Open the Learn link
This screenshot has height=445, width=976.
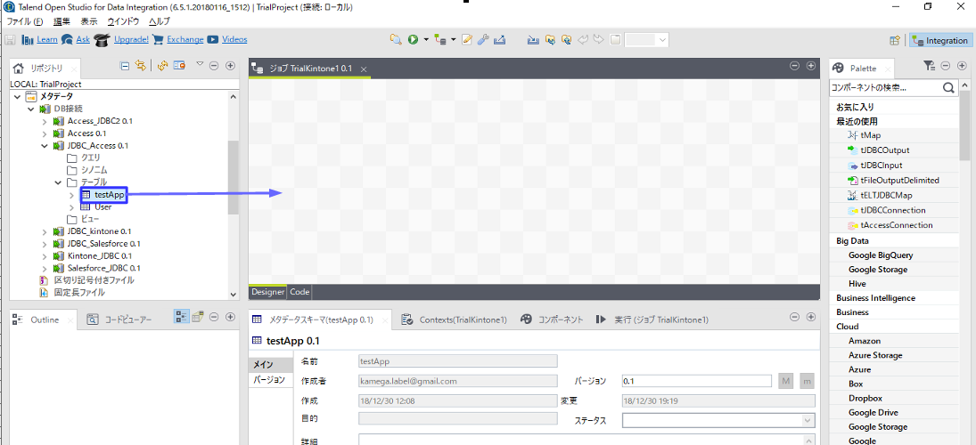46,40
